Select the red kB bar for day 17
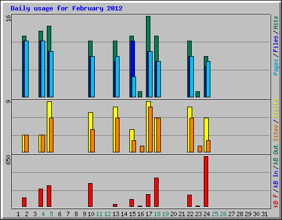 tap(148, 200)
